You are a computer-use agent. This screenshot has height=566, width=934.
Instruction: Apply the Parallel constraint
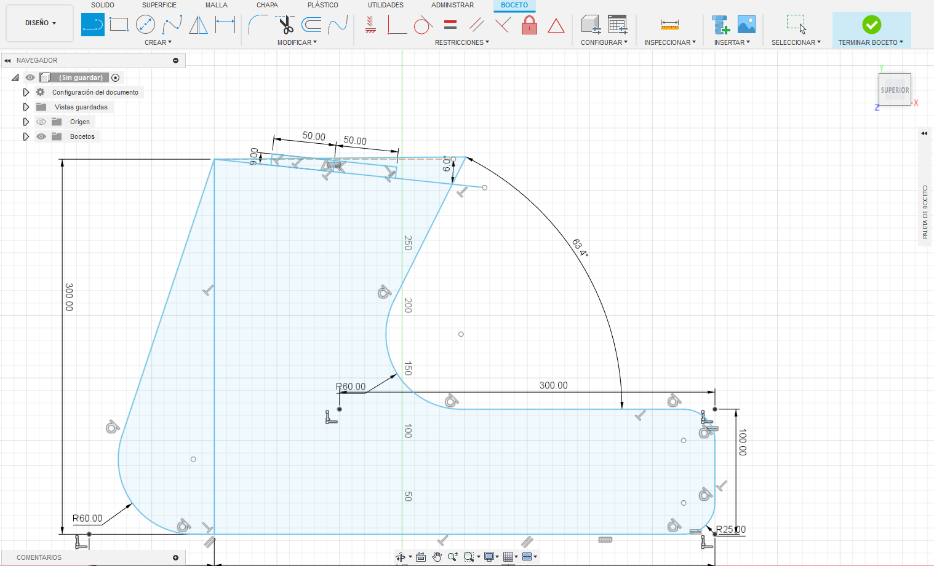tap(477, 25)
